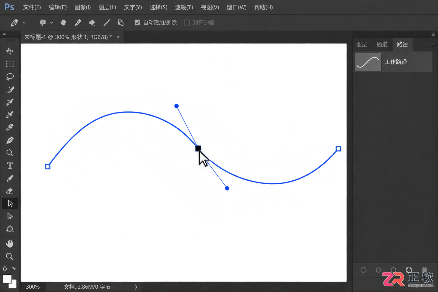Viewport: 438px width, 292px height.
Task: Select the Eraser tool
Action: point(10,191)
